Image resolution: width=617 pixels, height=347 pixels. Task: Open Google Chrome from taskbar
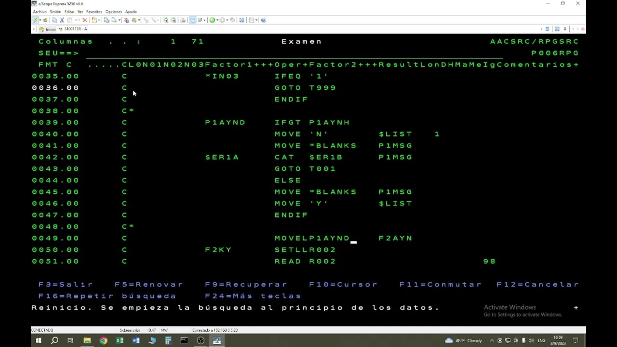[103, 340]
